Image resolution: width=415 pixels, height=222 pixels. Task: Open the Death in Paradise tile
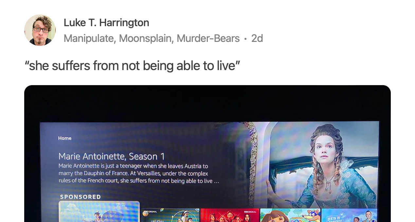click(350, 215)
